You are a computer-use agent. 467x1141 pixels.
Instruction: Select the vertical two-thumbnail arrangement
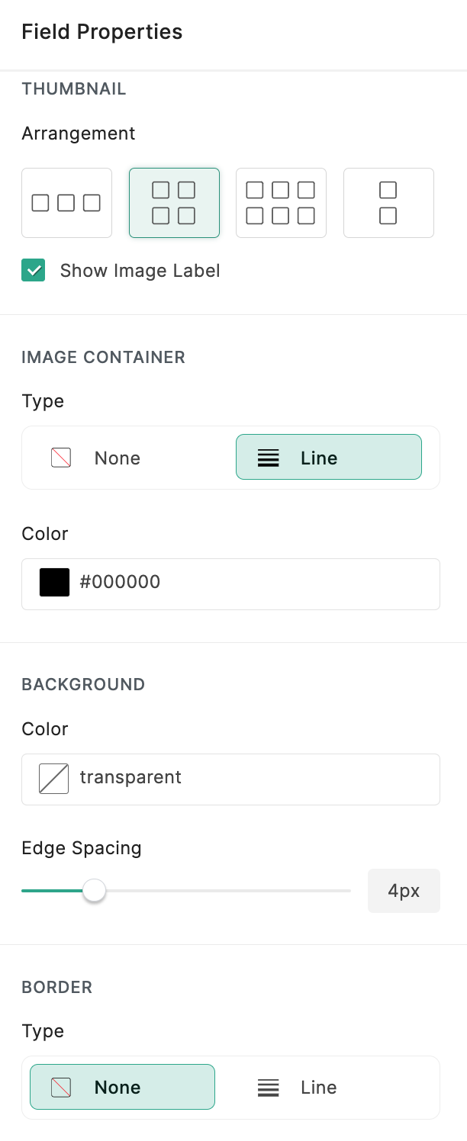[x=388, y=203]
